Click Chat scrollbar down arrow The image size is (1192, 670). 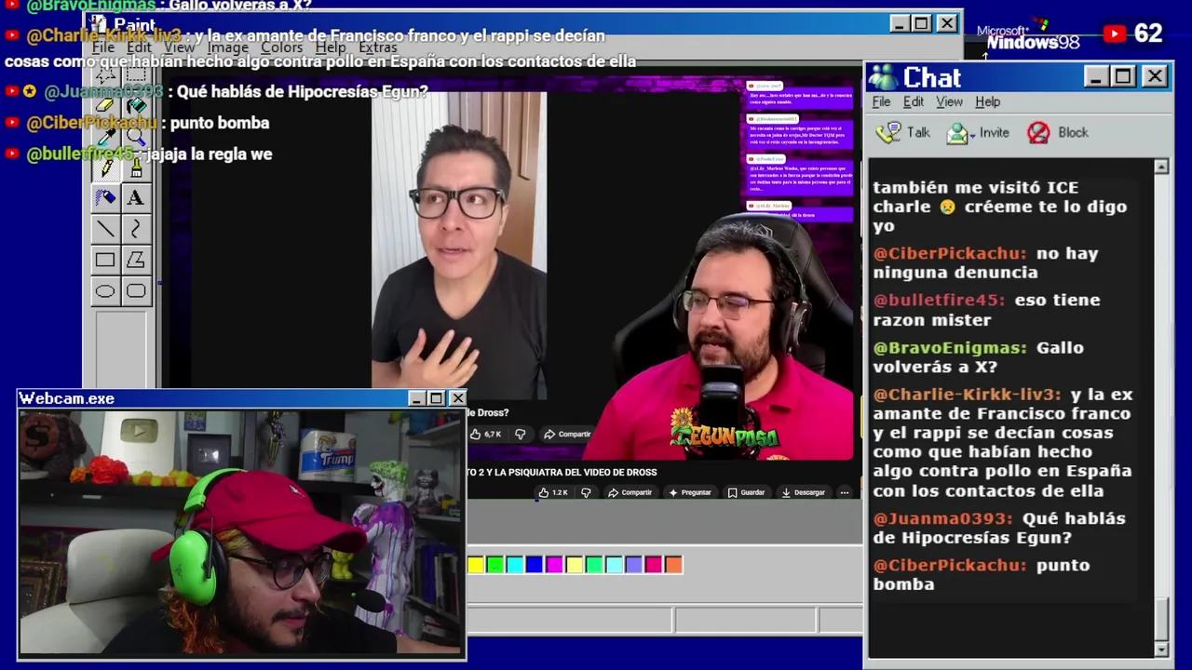point(1161,649)
